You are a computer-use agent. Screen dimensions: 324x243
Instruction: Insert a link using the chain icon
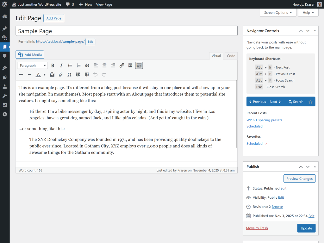(122, 65)
